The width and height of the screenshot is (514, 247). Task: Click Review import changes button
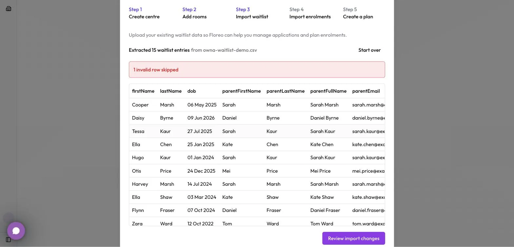point(354,238)
